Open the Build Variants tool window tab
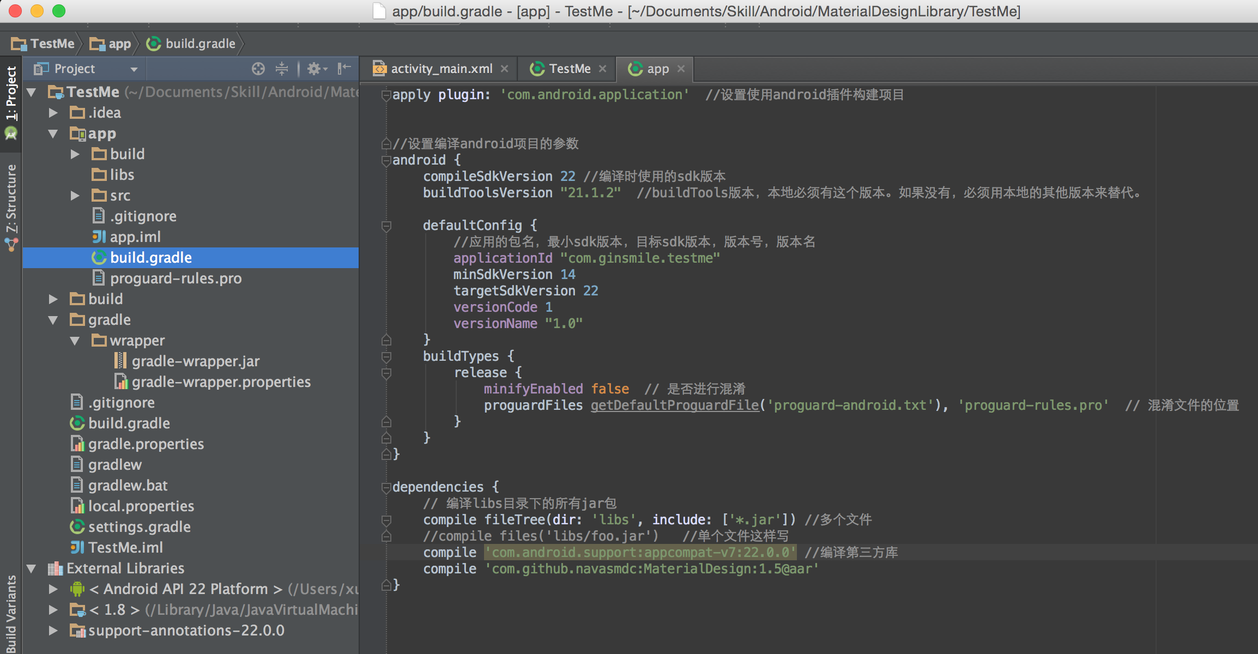 coord(11,613)
